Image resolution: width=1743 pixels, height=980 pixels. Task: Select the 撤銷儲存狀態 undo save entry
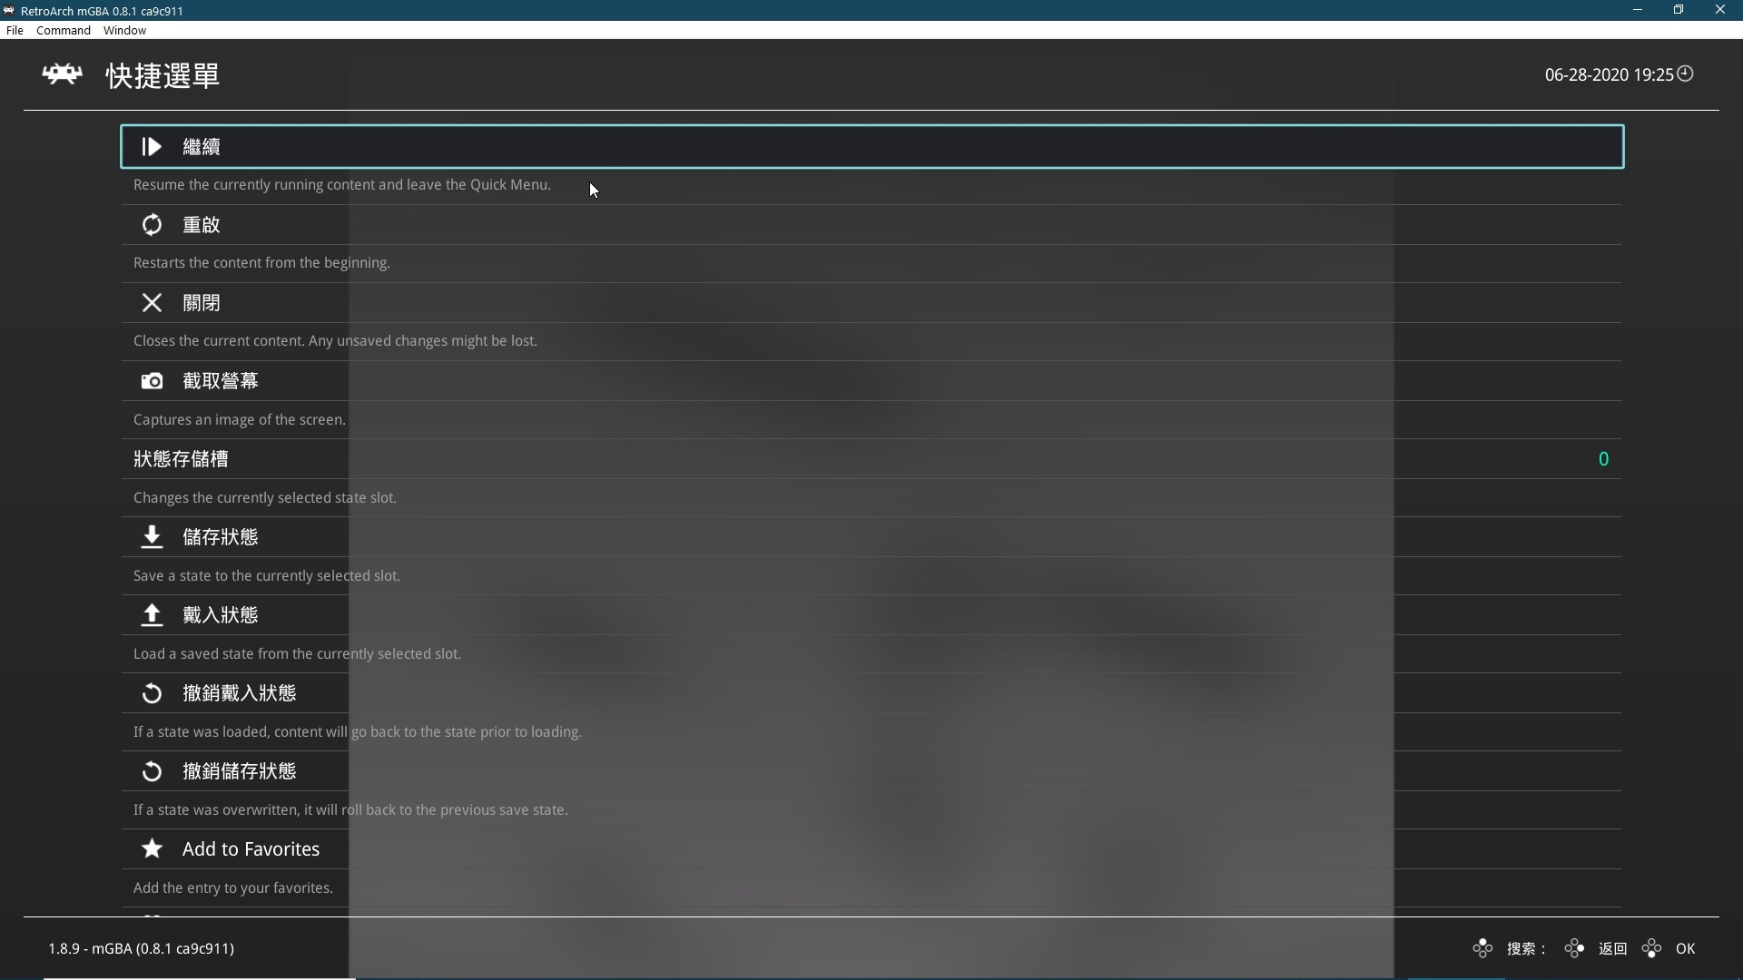[x=871, y=771]
